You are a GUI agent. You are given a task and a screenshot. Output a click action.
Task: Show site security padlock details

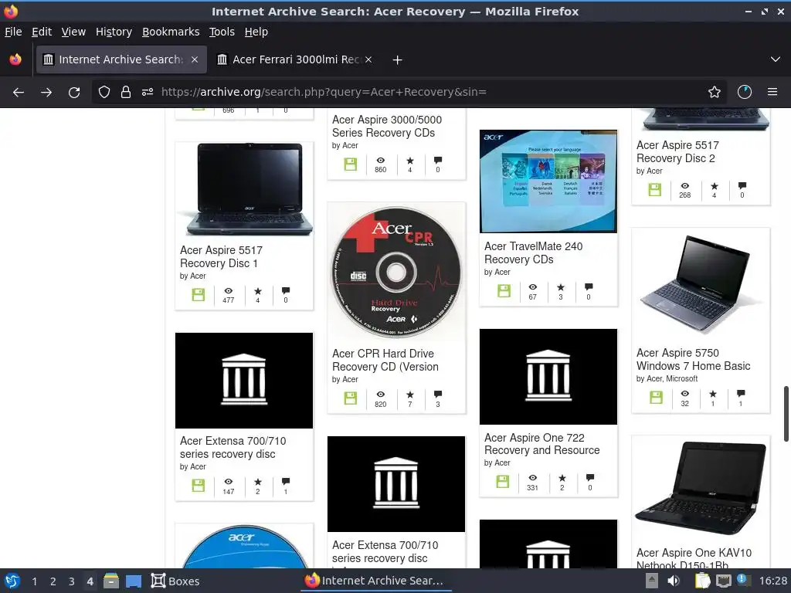(126, 93)
